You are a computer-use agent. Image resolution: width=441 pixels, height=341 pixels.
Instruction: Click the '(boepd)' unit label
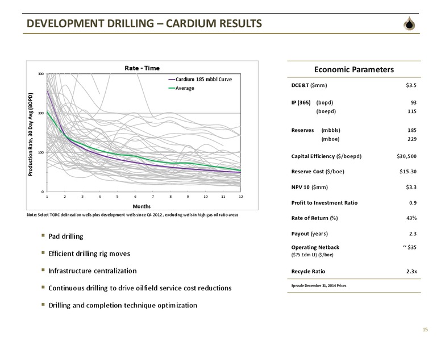point(326,111)
